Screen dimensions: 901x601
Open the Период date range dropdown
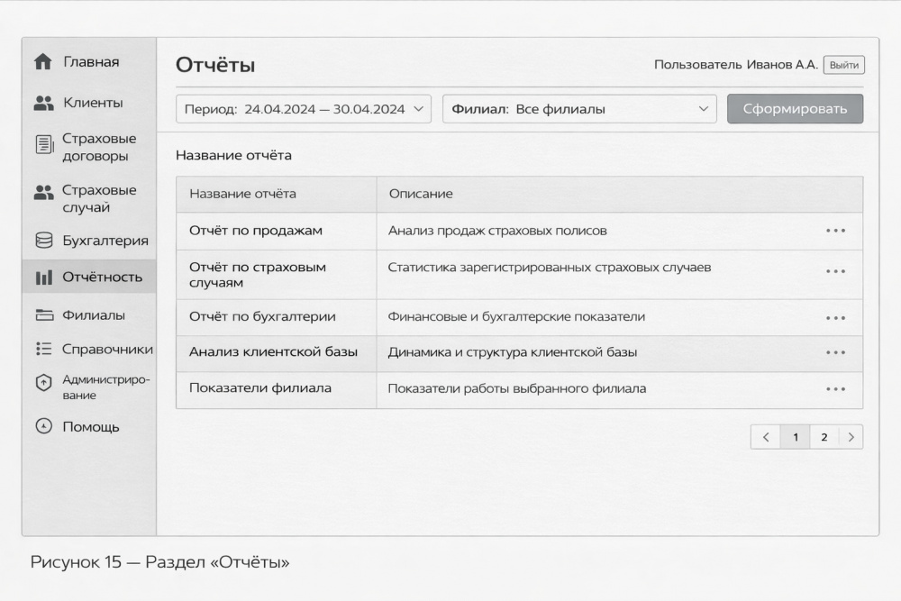click(x=303, y=109)
